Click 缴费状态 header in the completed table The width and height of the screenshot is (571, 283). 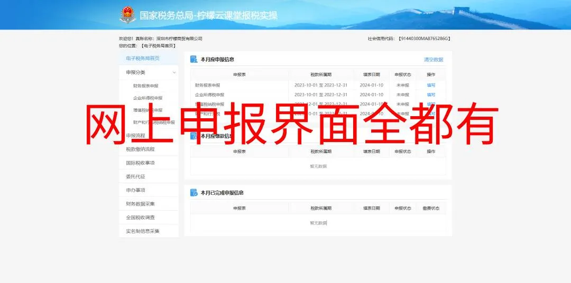431,209
